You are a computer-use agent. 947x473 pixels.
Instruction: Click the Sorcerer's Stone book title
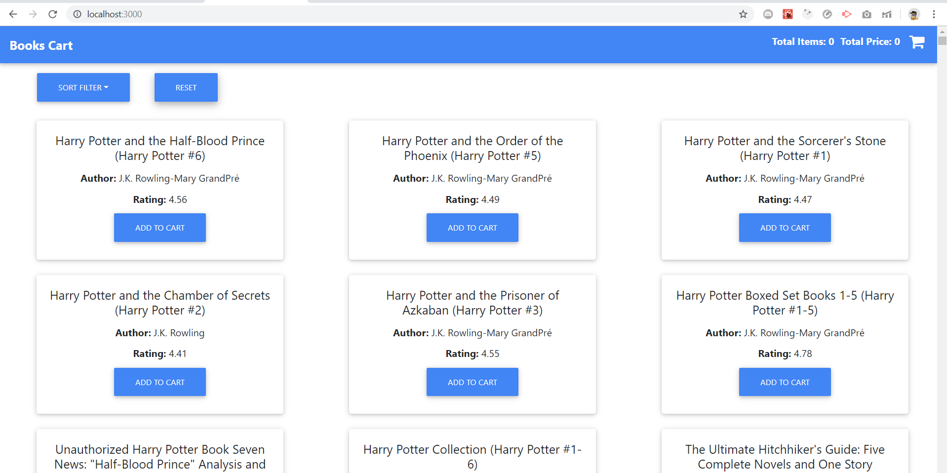[785, 148]
